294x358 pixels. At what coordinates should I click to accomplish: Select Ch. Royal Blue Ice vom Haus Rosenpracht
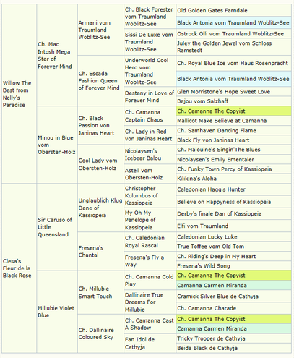[x=233, y=63]
